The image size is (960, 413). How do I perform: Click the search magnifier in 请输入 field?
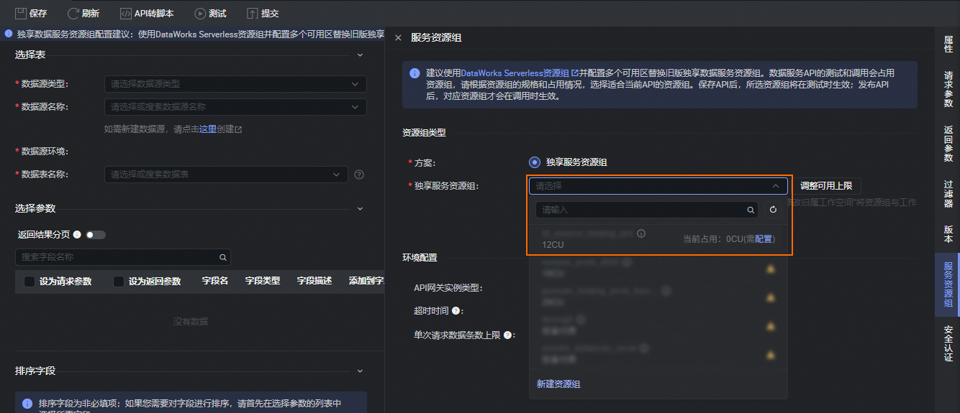751,210
